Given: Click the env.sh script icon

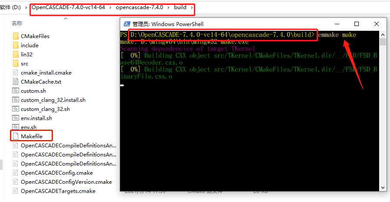Looking at the screenshot, I should (16, 127).
